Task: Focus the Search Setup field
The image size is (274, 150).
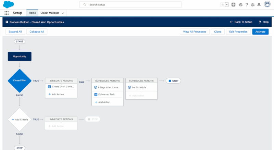Action: pos(130,4)
